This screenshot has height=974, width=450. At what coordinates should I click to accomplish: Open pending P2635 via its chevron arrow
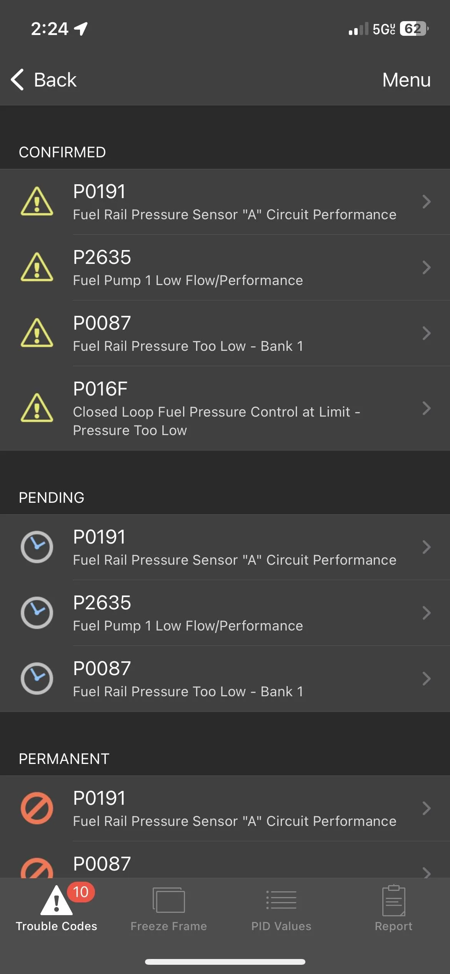pos(426,613)
